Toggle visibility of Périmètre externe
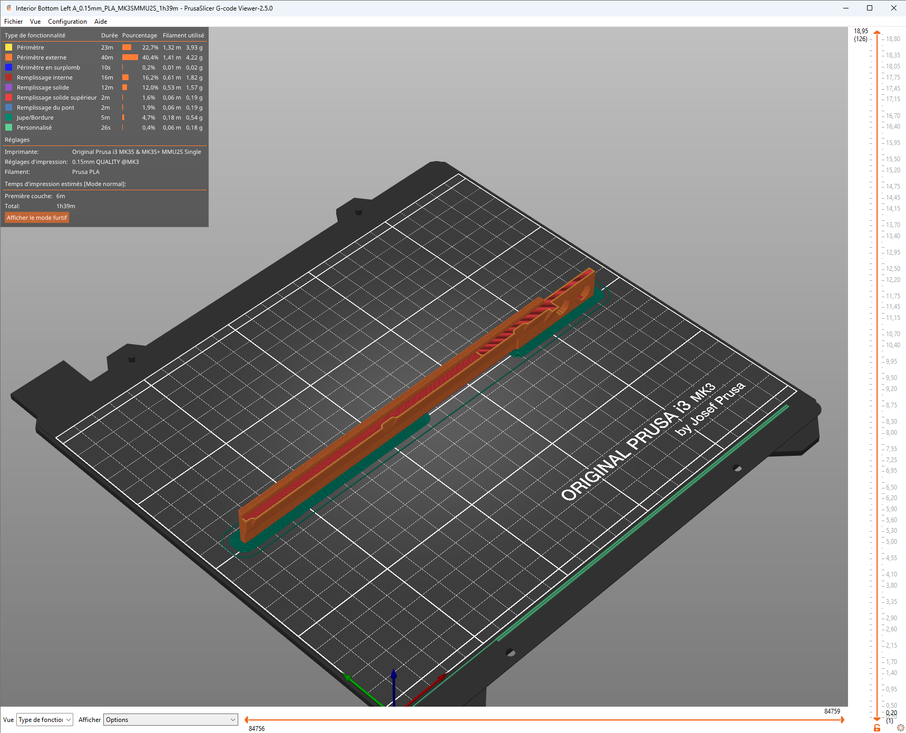The height and width of the screenshot is (733, 906). click(x=41, y=57)
